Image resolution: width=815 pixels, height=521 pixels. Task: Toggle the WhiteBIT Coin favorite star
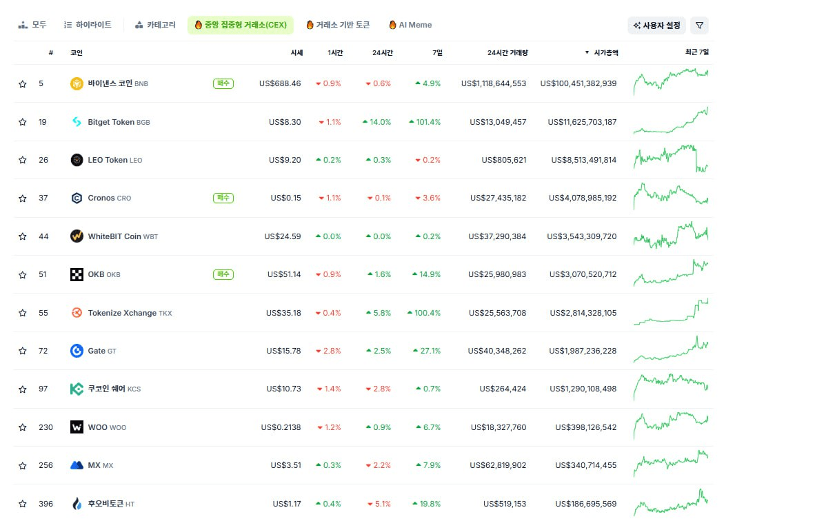22,236
